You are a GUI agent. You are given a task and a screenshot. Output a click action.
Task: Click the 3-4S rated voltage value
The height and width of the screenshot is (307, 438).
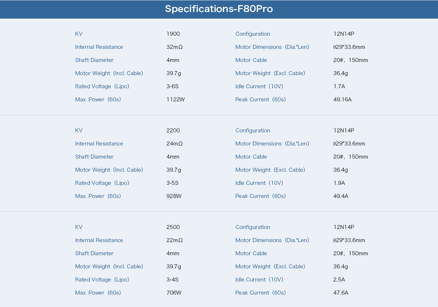click(x=172, y=280)
